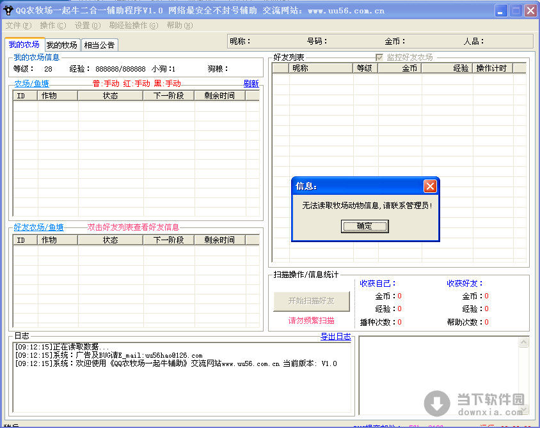The height and width of the screenshot is (428, 540).
Task: Click the 收获好友 label
Action: (x=465, y=284)
